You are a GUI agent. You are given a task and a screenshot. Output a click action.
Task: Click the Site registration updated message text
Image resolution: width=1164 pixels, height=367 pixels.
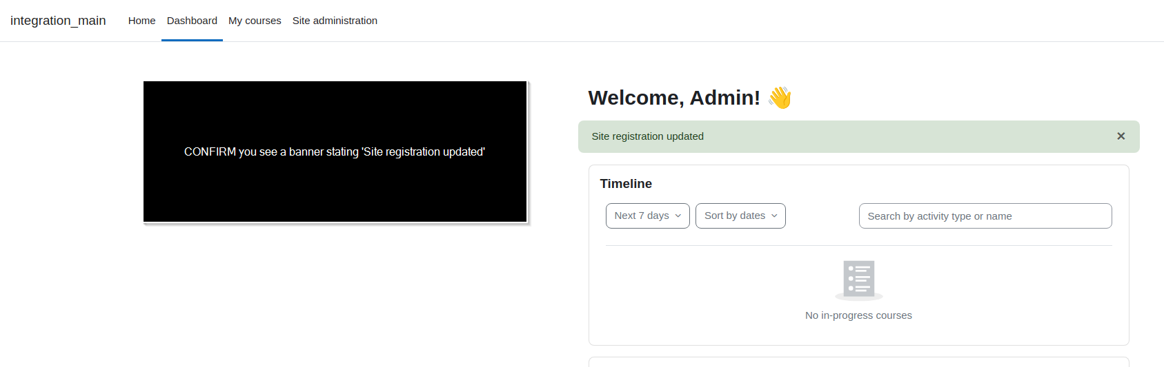(647, 136)
